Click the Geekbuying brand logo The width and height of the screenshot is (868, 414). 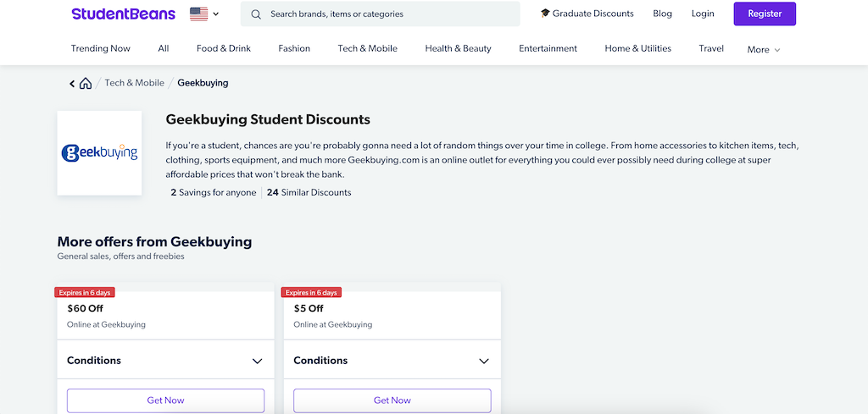pos(100,153)
